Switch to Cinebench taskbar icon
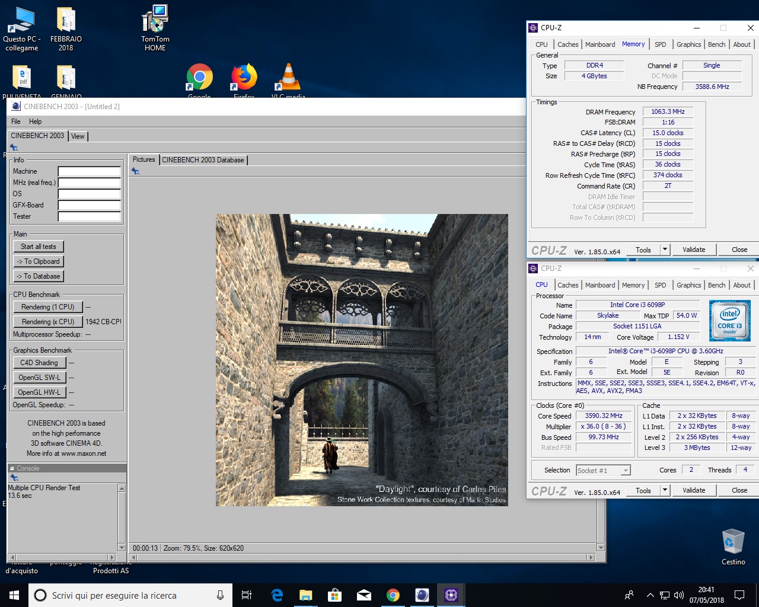Viewport: 759px width, 607px height. tap(422, 595)
